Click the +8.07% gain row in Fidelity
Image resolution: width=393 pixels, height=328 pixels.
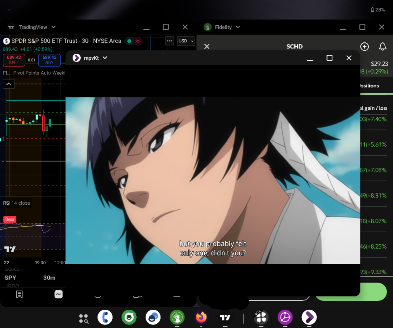coord(374,221)
